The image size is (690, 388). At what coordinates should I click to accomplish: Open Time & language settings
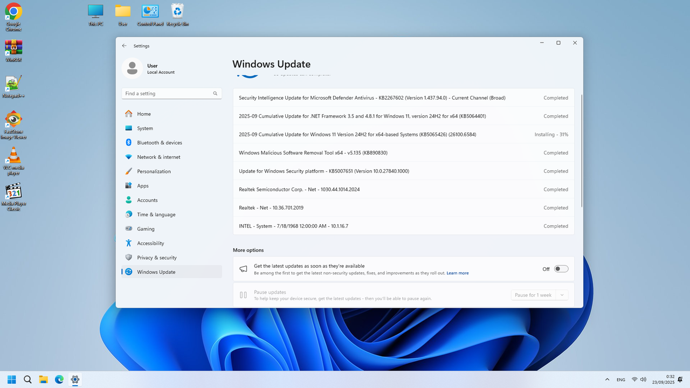click(x=172, y=214)
